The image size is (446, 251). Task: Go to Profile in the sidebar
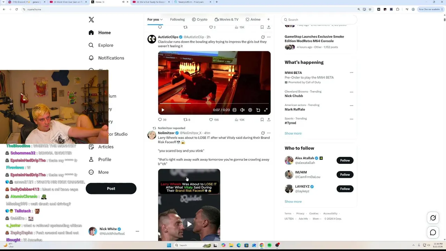pyautogui.click(x=100, y=159)
